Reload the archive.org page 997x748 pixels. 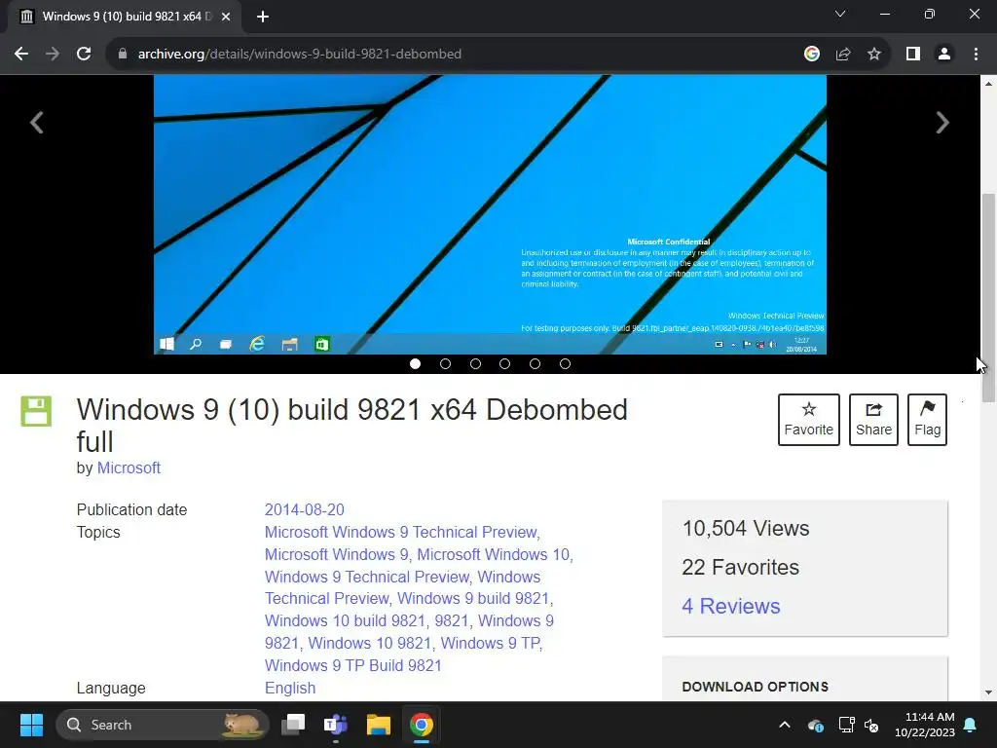point(84,55)
